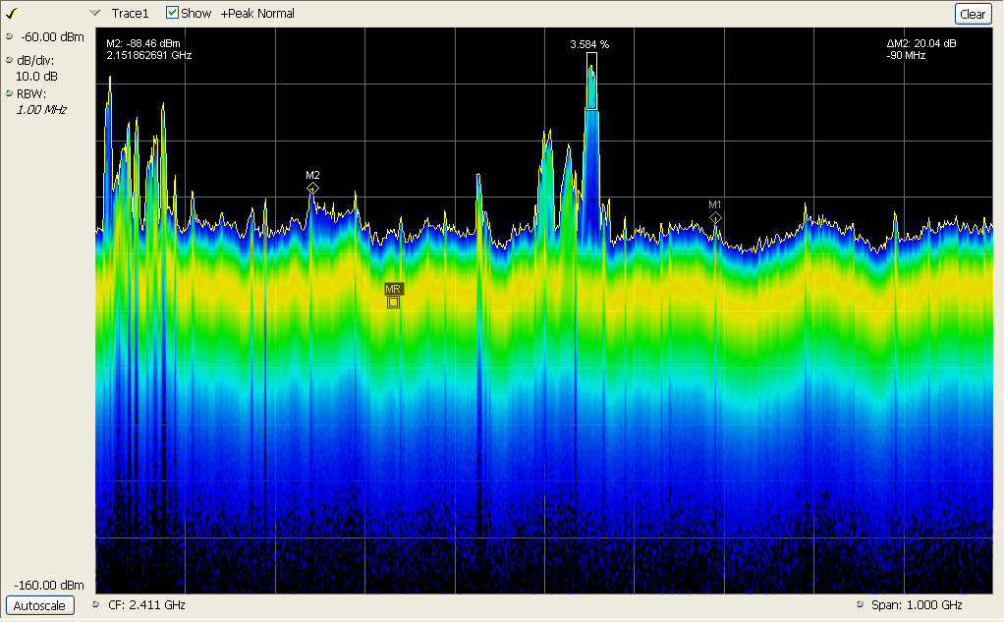The image size is (1004, 622).
Task: Click the MR reference marker square
Action: pos(393,303)
